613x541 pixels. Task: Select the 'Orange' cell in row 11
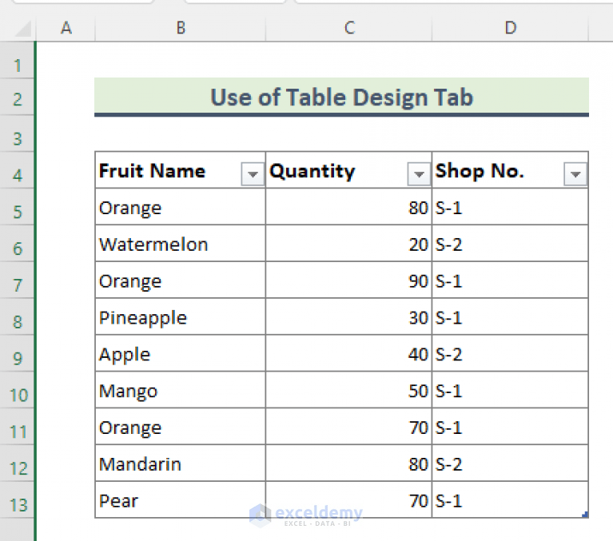pyautogui.click(x=181, y=427)
